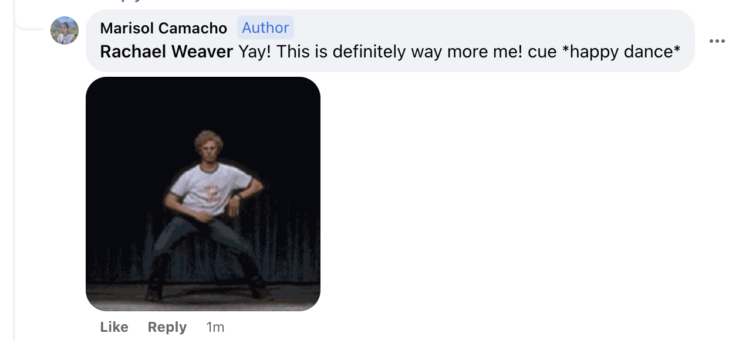The height and width of the screenshot is (340, 756).
Task: Reply to Marisol's comment
Action: click(167, 327)
